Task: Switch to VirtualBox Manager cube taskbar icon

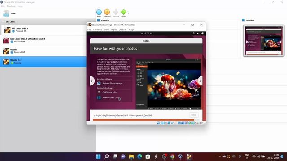Action: pyautogui.click(x=180, y=157)
